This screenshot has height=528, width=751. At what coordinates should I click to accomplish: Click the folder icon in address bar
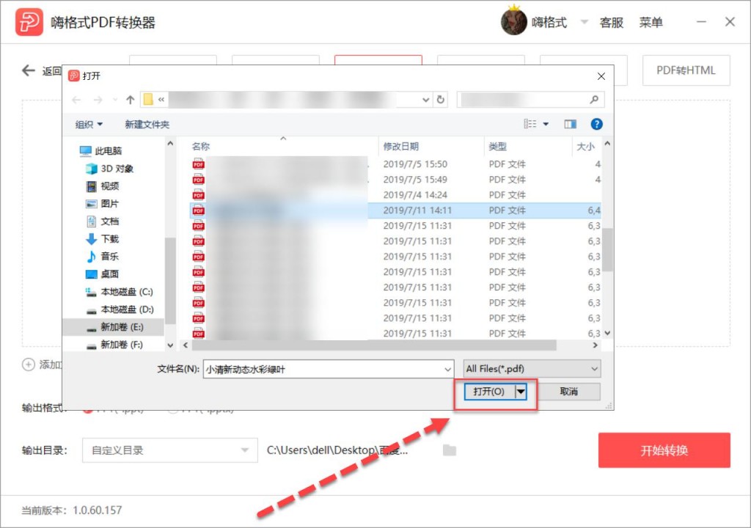[148, 99]
